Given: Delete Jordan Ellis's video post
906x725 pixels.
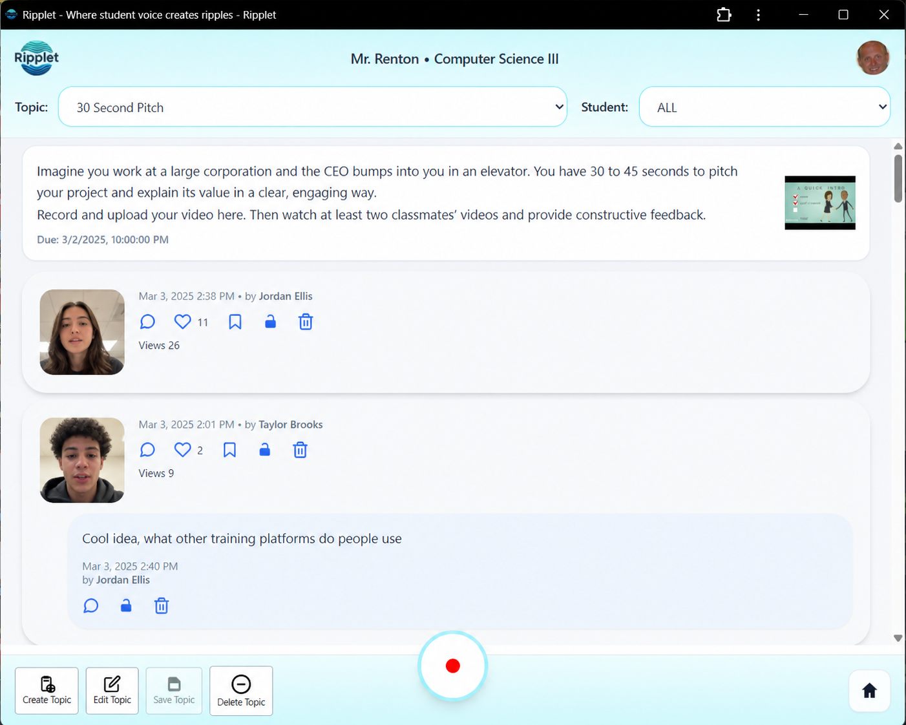Looking at the screenshot, I should point(306,321).
